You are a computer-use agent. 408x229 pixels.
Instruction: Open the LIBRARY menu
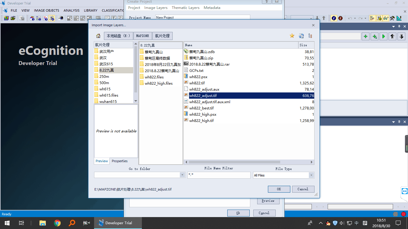pos(91,10)
